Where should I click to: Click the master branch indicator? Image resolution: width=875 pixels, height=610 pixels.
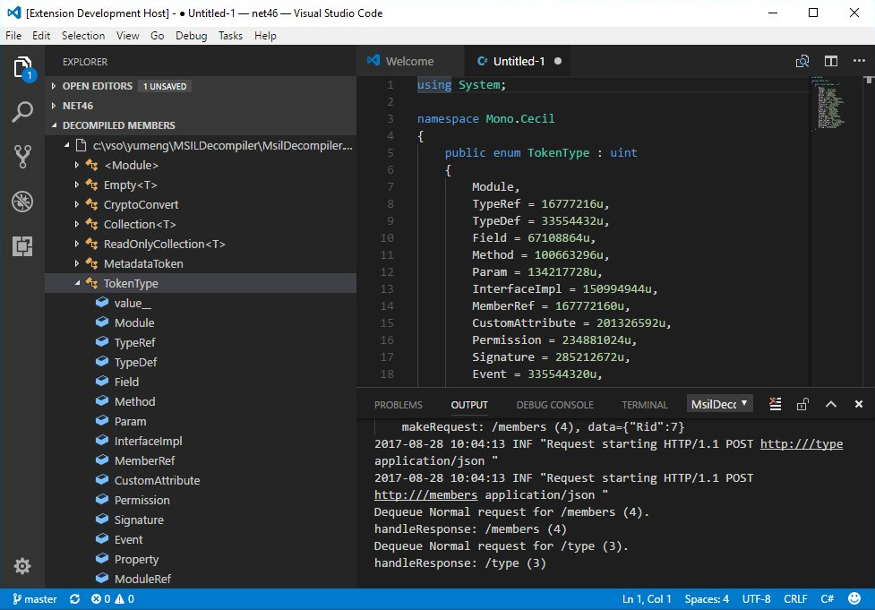pyautogui.click(x=35, y=599)
